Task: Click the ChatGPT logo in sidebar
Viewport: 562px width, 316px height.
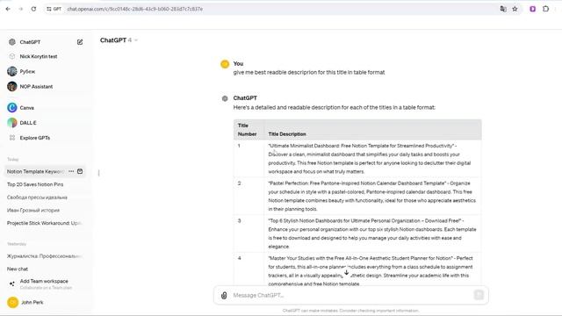Action: point(12,42)
